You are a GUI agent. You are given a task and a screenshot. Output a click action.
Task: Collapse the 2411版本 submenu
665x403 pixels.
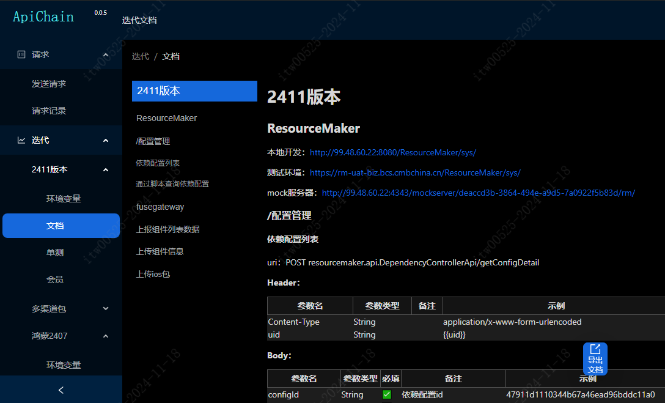pos(105,169)
